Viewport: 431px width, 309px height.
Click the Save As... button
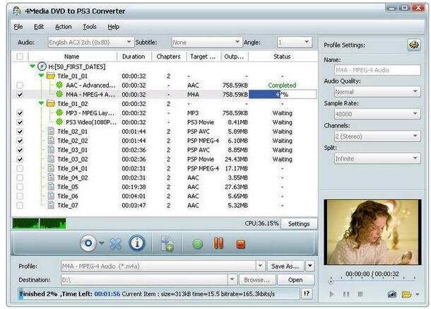(285, 266)
